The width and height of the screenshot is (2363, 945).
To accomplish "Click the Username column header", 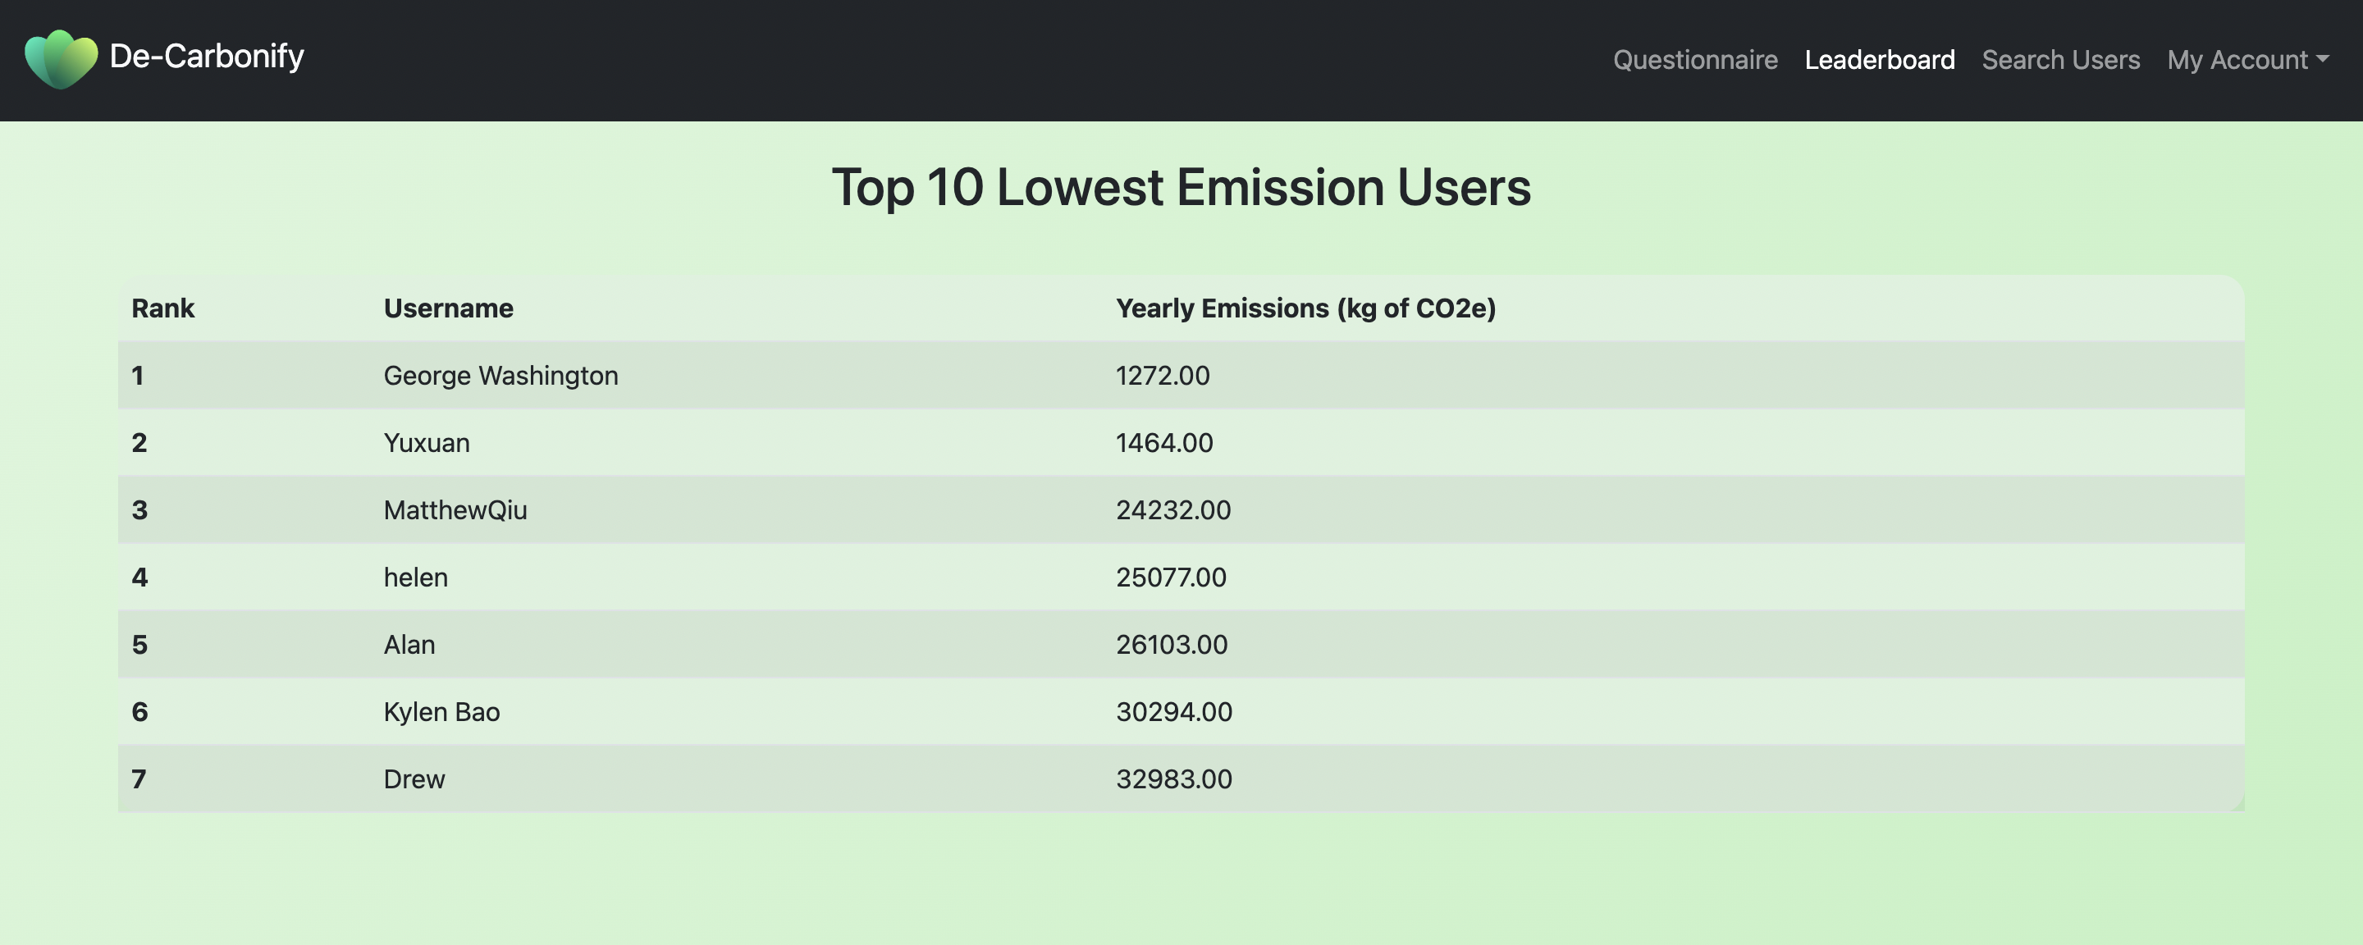I will click(448, 308).
